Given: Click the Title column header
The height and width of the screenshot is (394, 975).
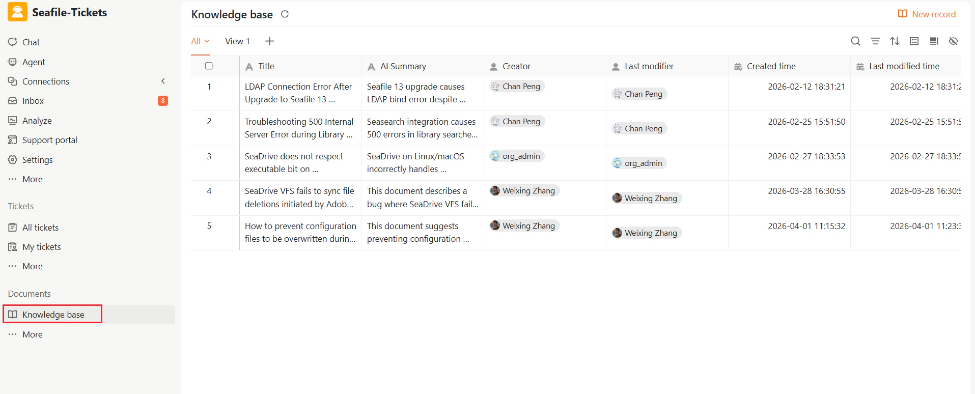Looking at the screenshot, I should (x=300, y=66).
